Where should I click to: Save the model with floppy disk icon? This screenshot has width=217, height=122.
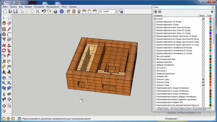(x=16, y=11)
